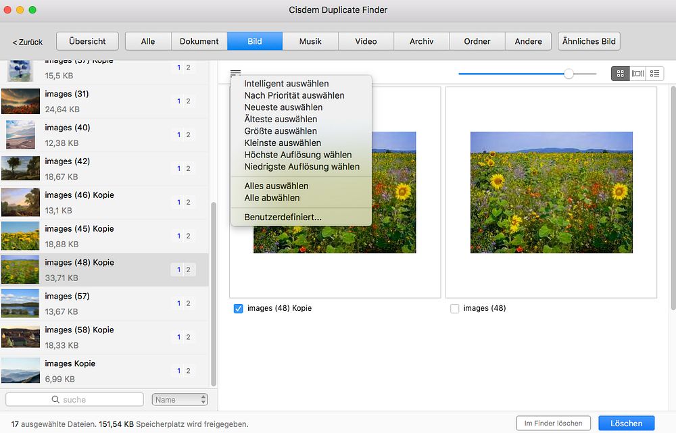Click the 33,71 KB size text
Image resolution: width=676 pixels, height=433 pixels.
pos(62,278)
